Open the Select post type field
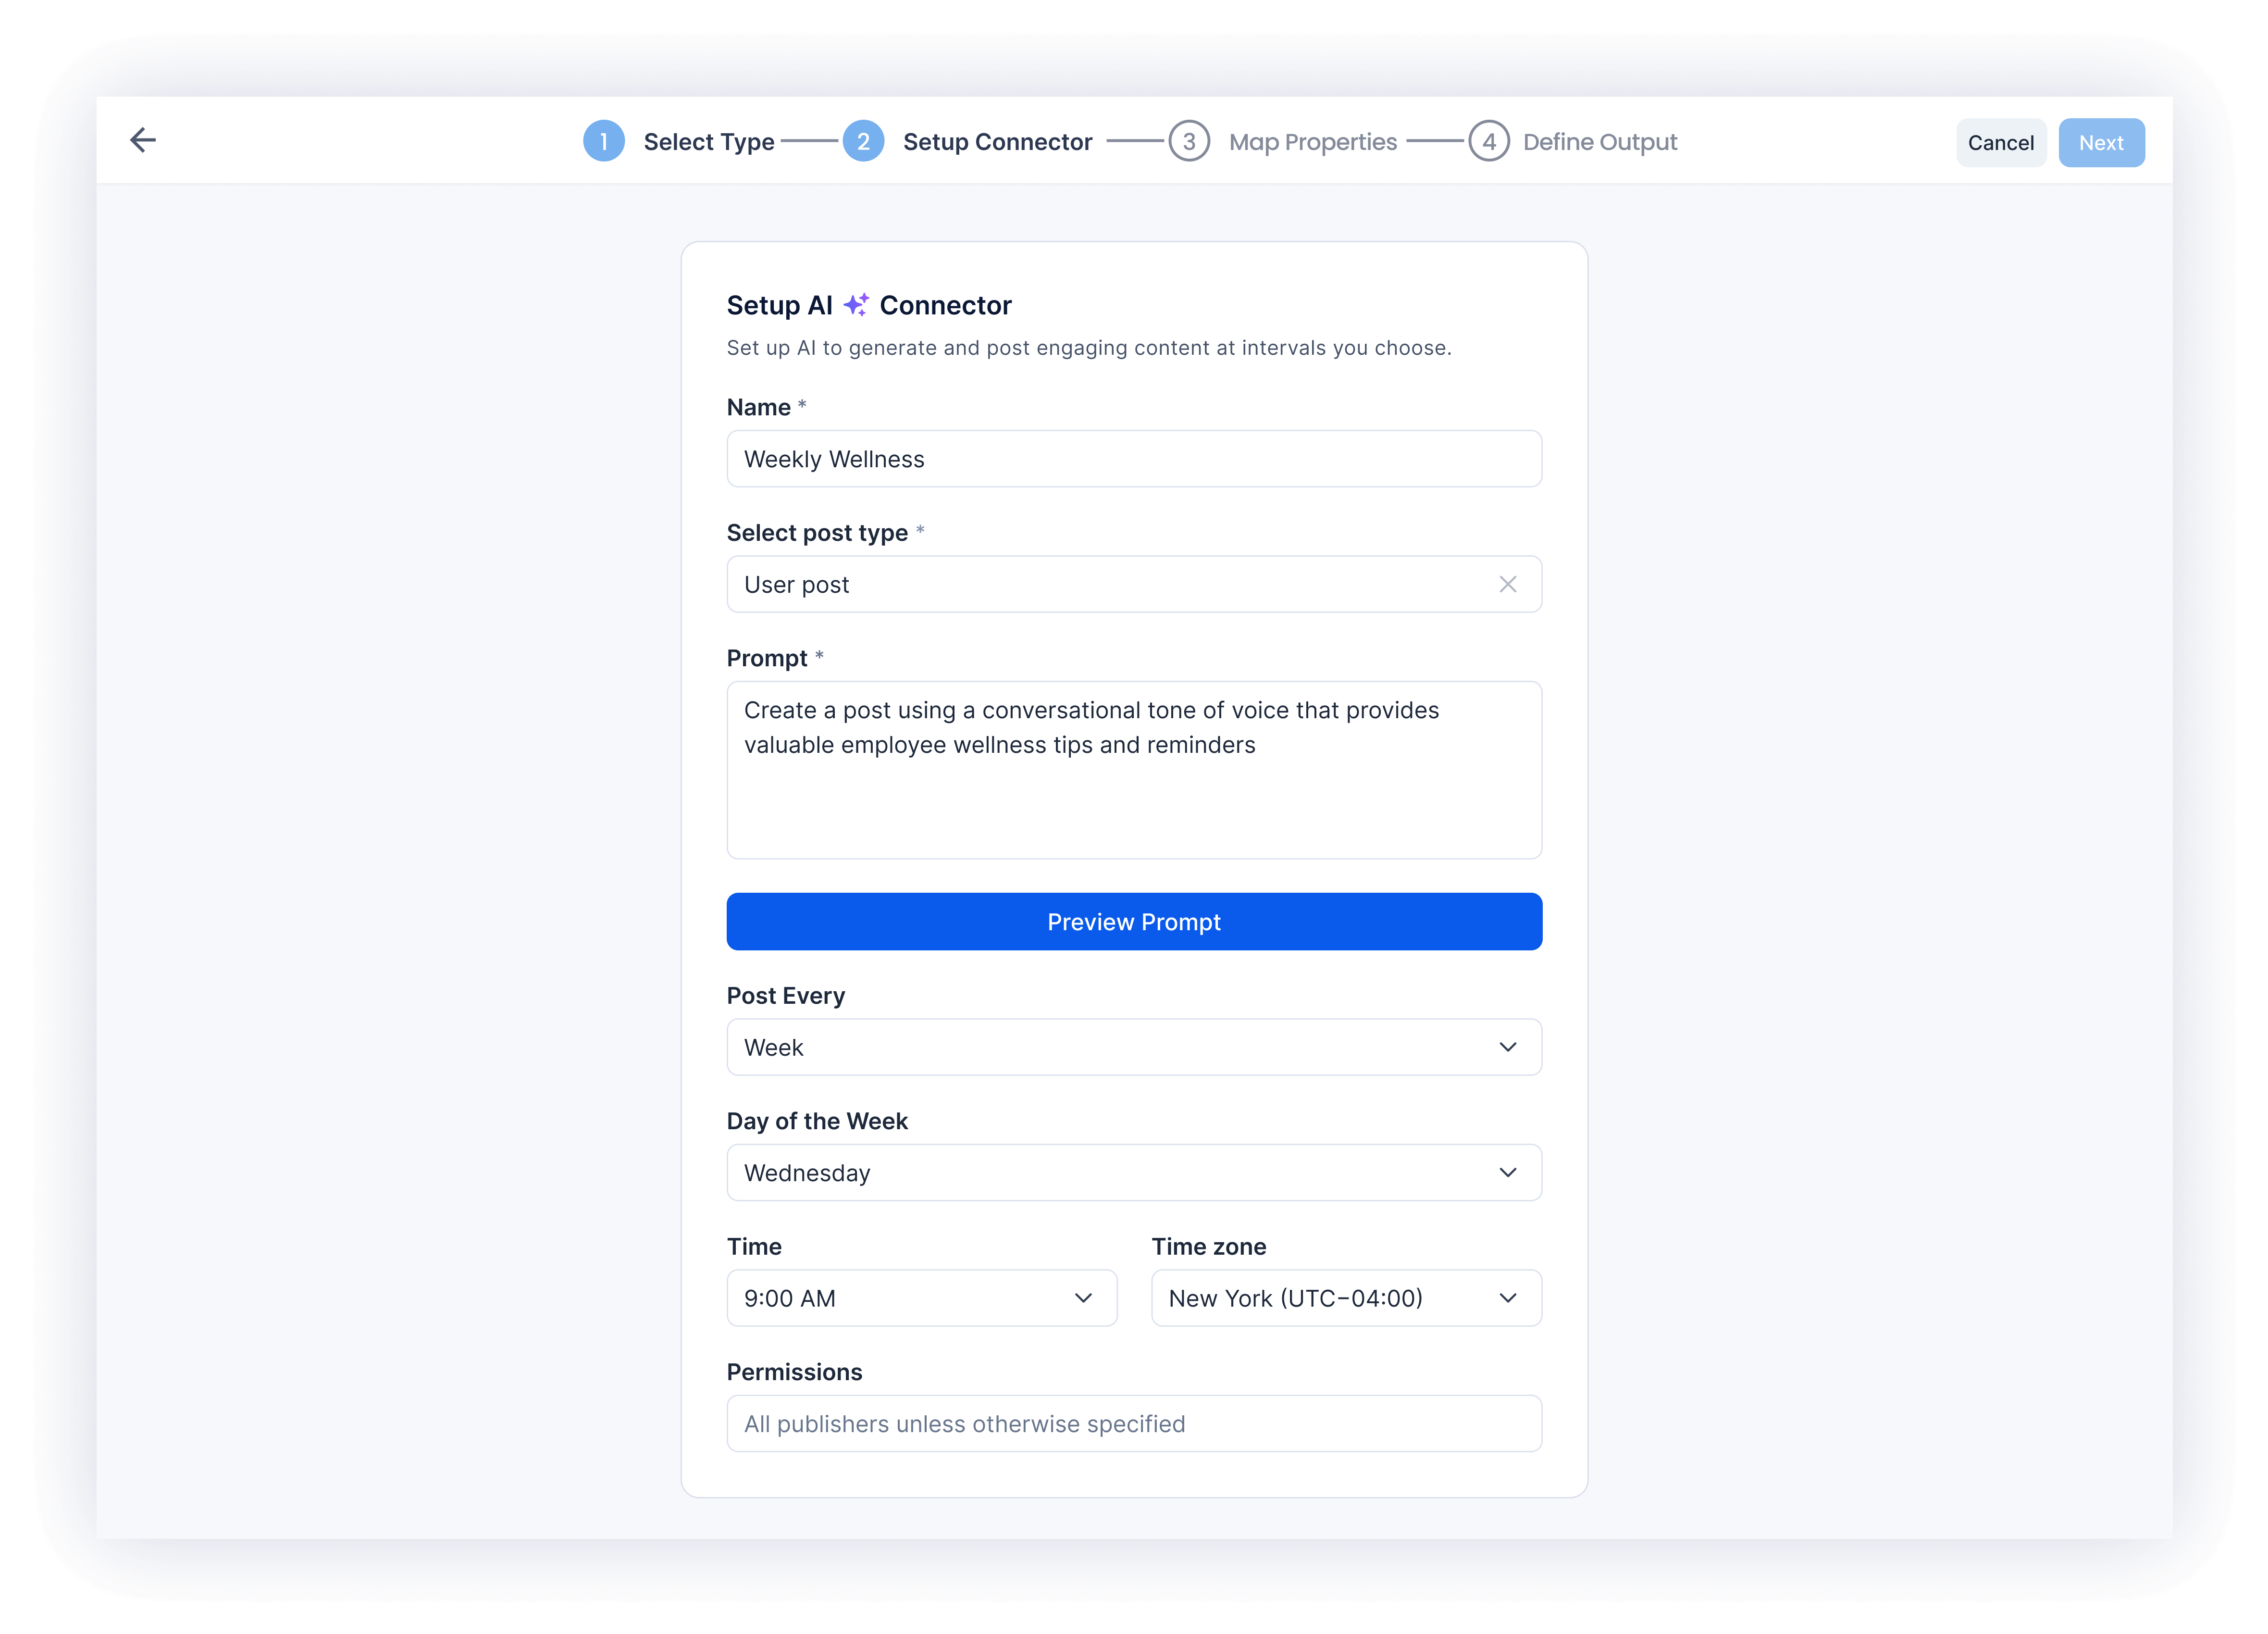This screenshot has width=2268, height=1634. click(1134, 584)
